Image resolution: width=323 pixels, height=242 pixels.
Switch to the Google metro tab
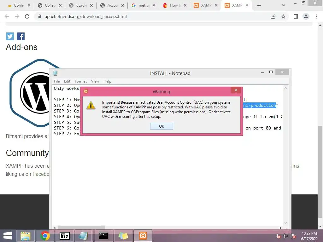coord(141,5)
